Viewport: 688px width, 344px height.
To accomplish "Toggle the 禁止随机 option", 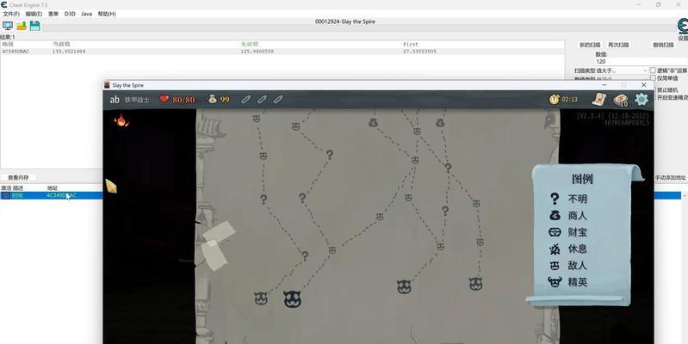I will click(x=666, y=89).
